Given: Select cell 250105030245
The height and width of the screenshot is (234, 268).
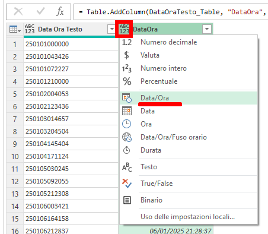Looking at the screenshot, I should tap(71, 169).
